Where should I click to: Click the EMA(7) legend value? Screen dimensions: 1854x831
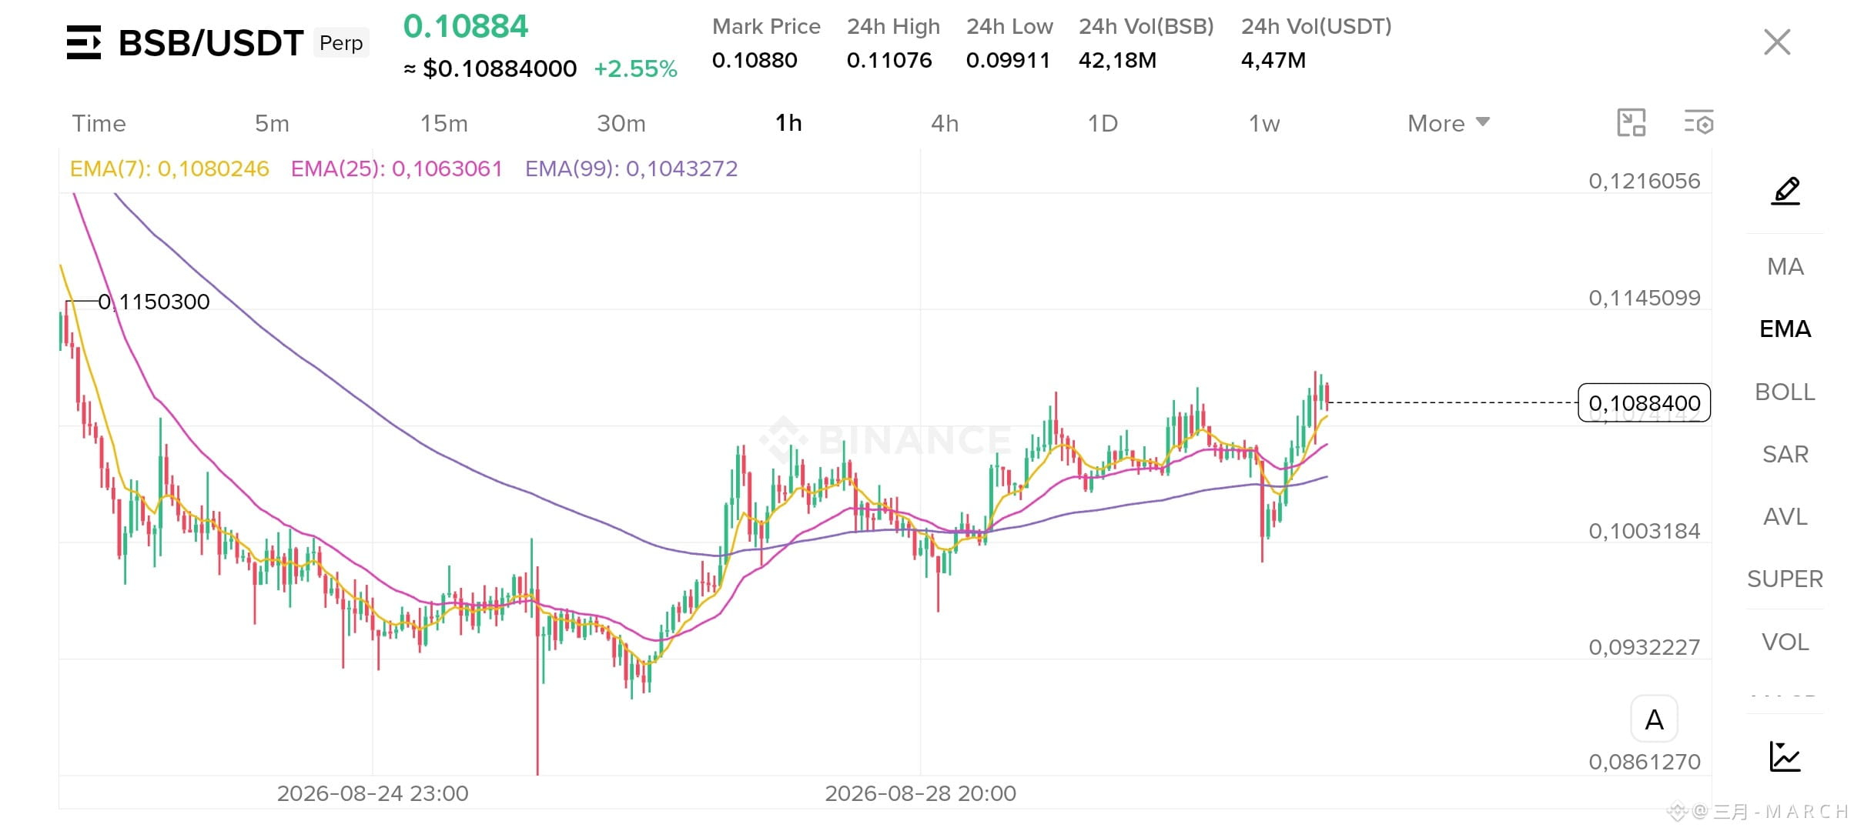[x=169, y=169]
